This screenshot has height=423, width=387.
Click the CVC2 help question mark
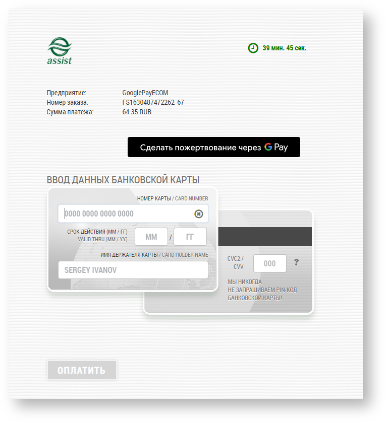pos(296,262)
